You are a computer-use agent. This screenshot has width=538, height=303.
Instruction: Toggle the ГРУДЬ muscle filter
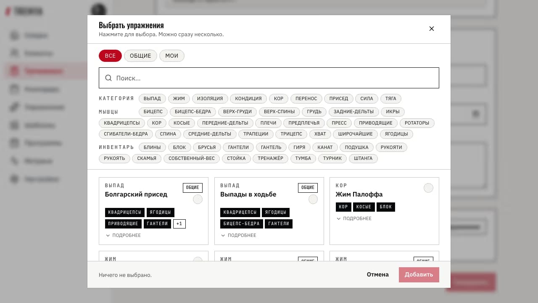pyautogui.click(x=314, y=112)
